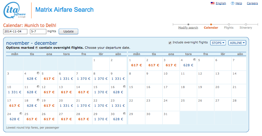Screen dimensions: 262x136
Task: Click the nights range input field
Action: tap(38, 32)
